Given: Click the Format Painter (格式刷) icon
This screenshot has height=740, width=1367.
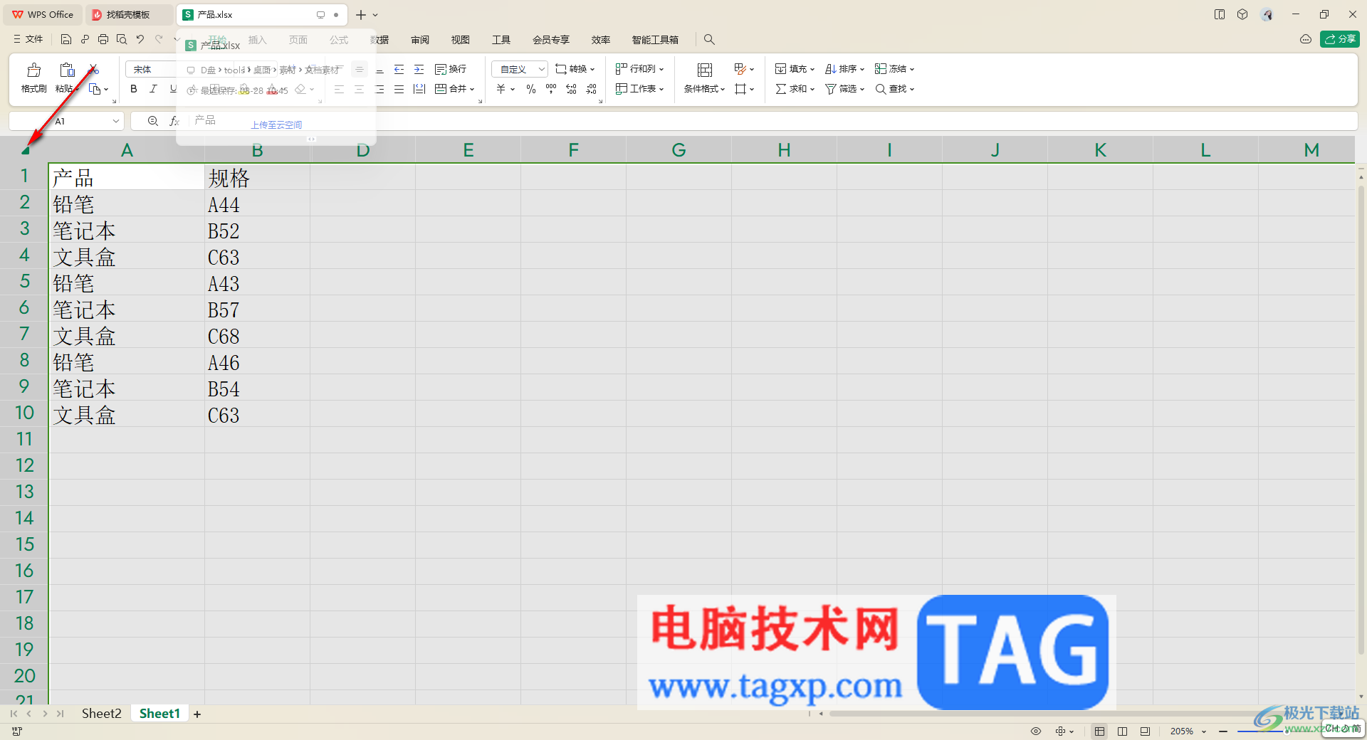Looking at the screenshot, I should pos(33,70).
